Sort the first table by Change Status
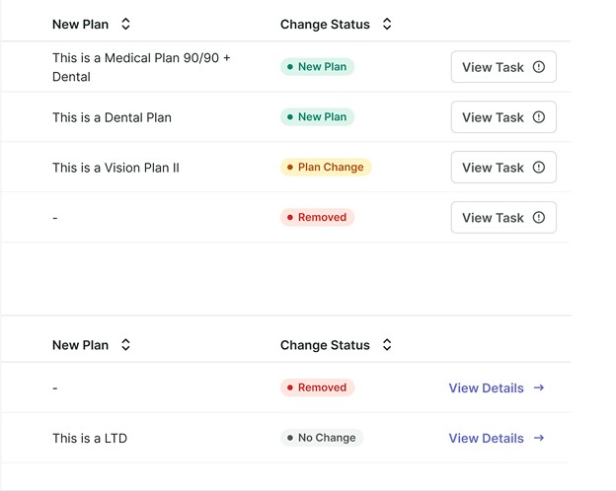 click(387, 24)
